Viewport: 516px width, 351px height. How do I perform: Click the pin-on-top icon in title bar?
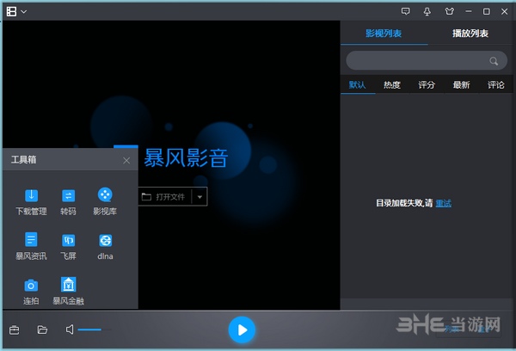(x=427, y=11)
